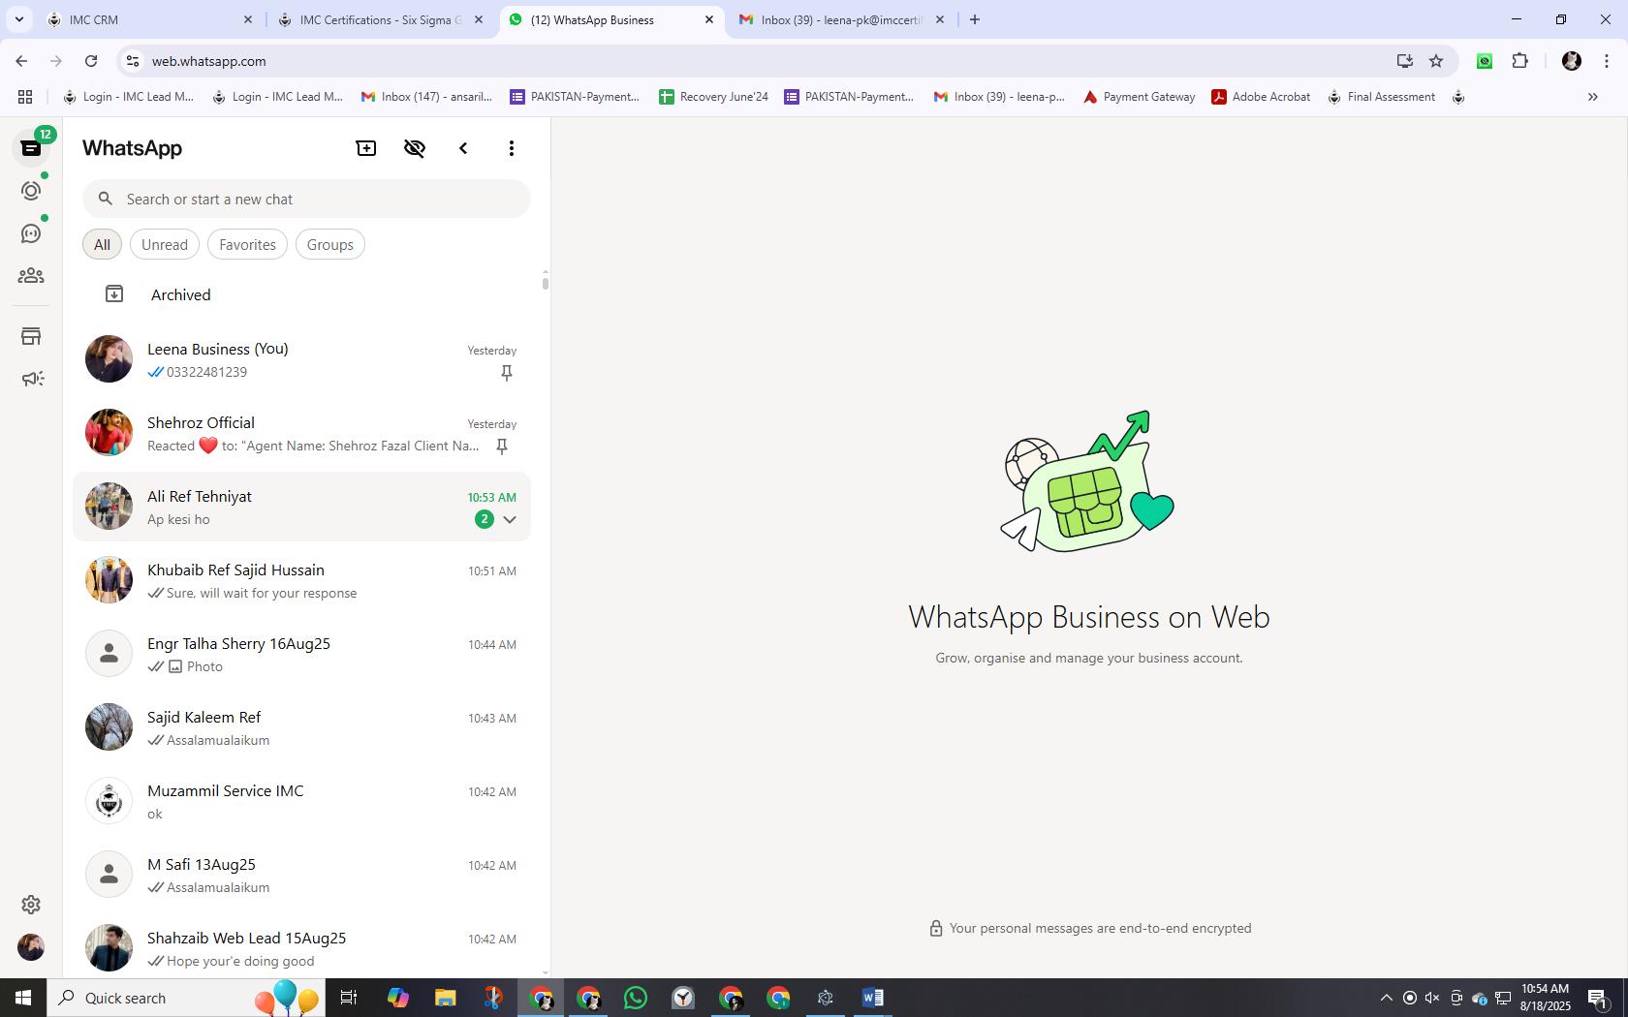Viewport: 1628px width, 1017px height.
Task: Reload the web.whatsapp.com page
Action: point(91,61)
